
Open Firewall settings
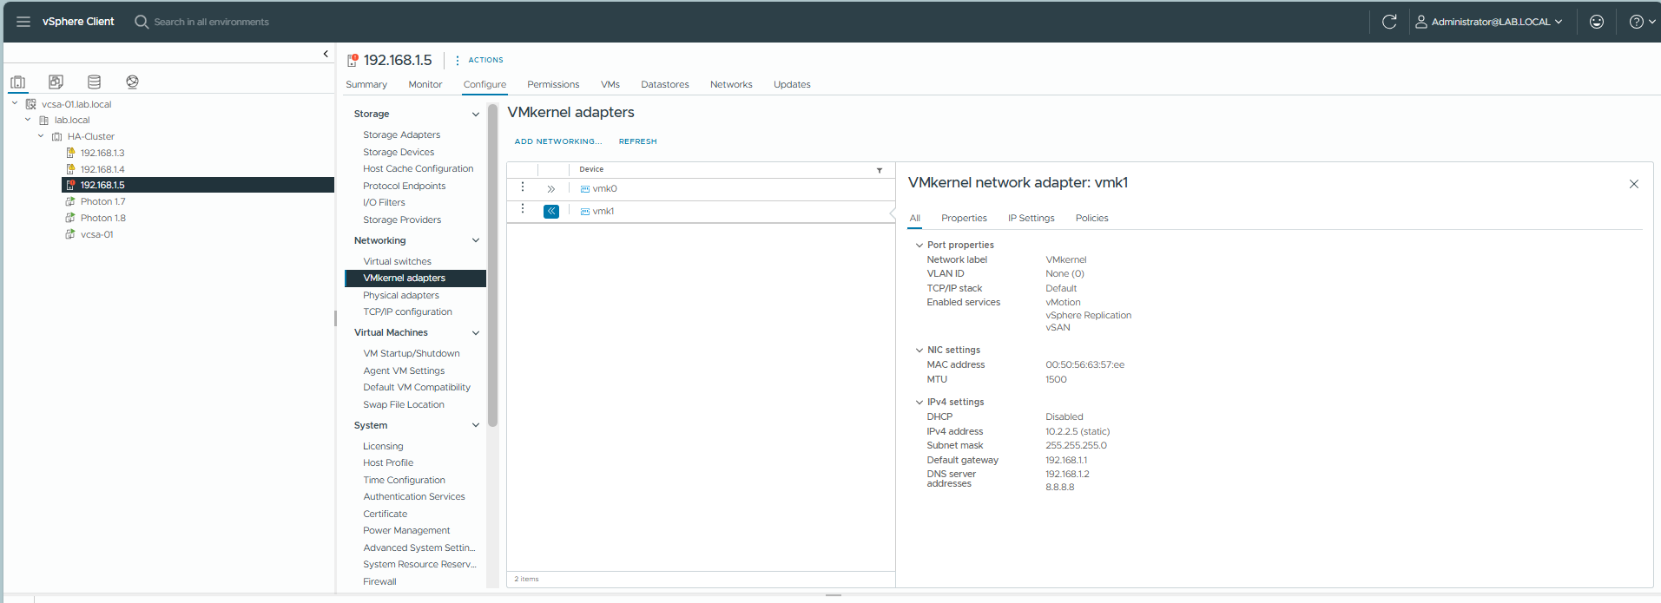tap(379, 581)
